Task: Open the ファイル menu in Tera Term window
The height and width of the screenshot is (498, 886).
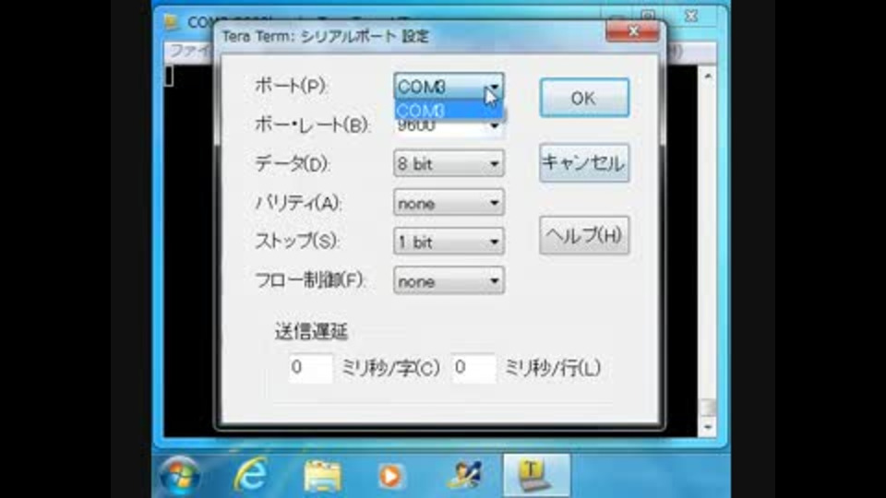Action: pyautogui.click(x=190, y=52)
